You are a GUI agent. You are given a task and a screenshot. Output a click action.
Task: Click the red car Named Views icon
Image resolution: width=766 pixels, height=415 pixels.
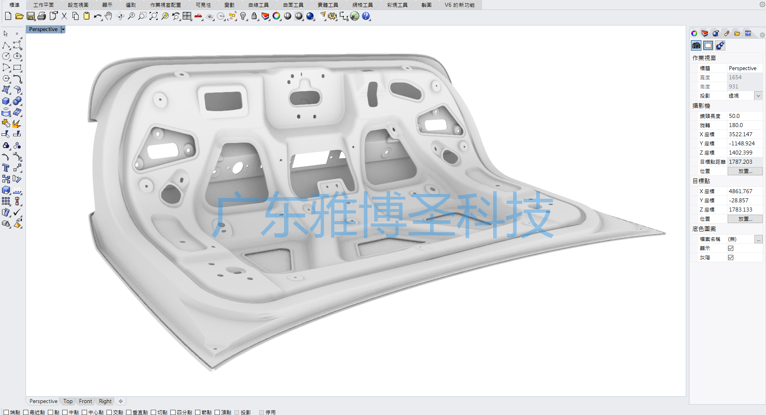(x=198, y=16)
